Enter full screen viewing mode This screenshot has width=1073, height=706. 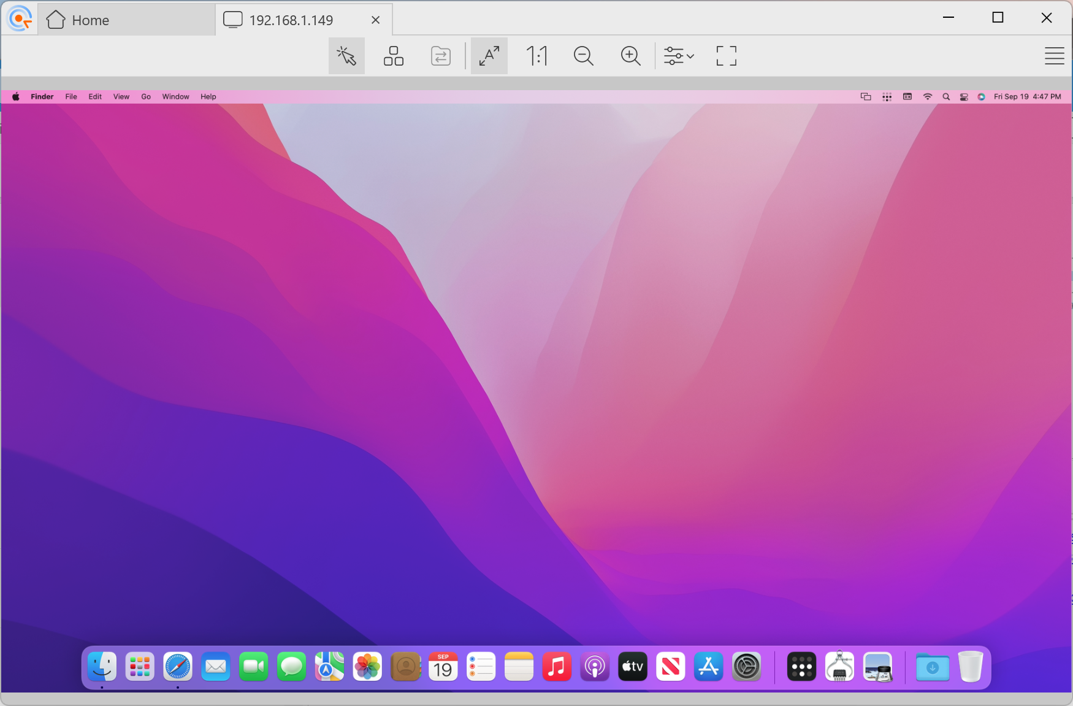[726, 56]
